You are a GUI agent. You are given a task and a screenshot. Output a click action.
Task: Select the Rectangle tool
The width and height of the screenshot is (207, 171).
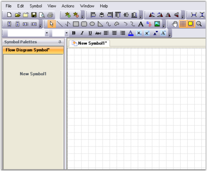point(76,24)
